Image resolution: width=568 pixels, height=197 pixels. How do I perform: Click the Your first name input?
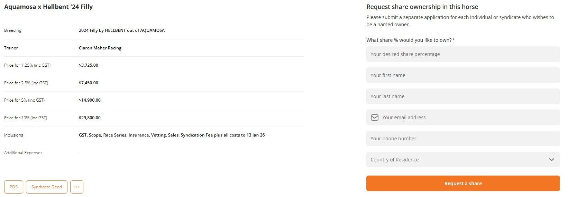tap(463, 75)
